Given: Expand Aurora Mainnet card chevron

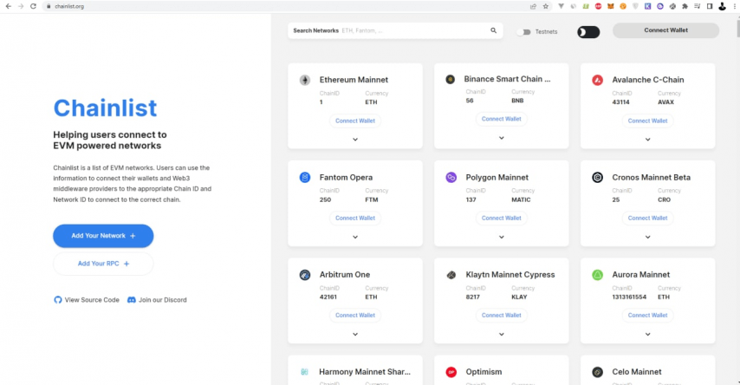Looking at the screenshot, I should 648,335.
